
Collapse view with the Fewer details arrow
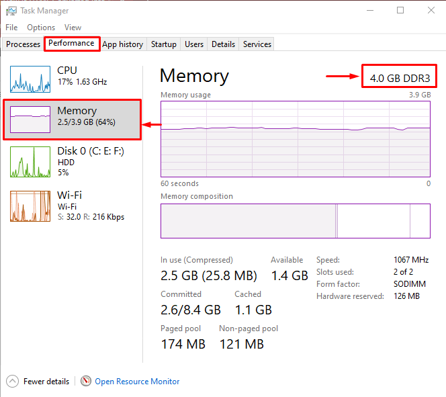(12, 382)
